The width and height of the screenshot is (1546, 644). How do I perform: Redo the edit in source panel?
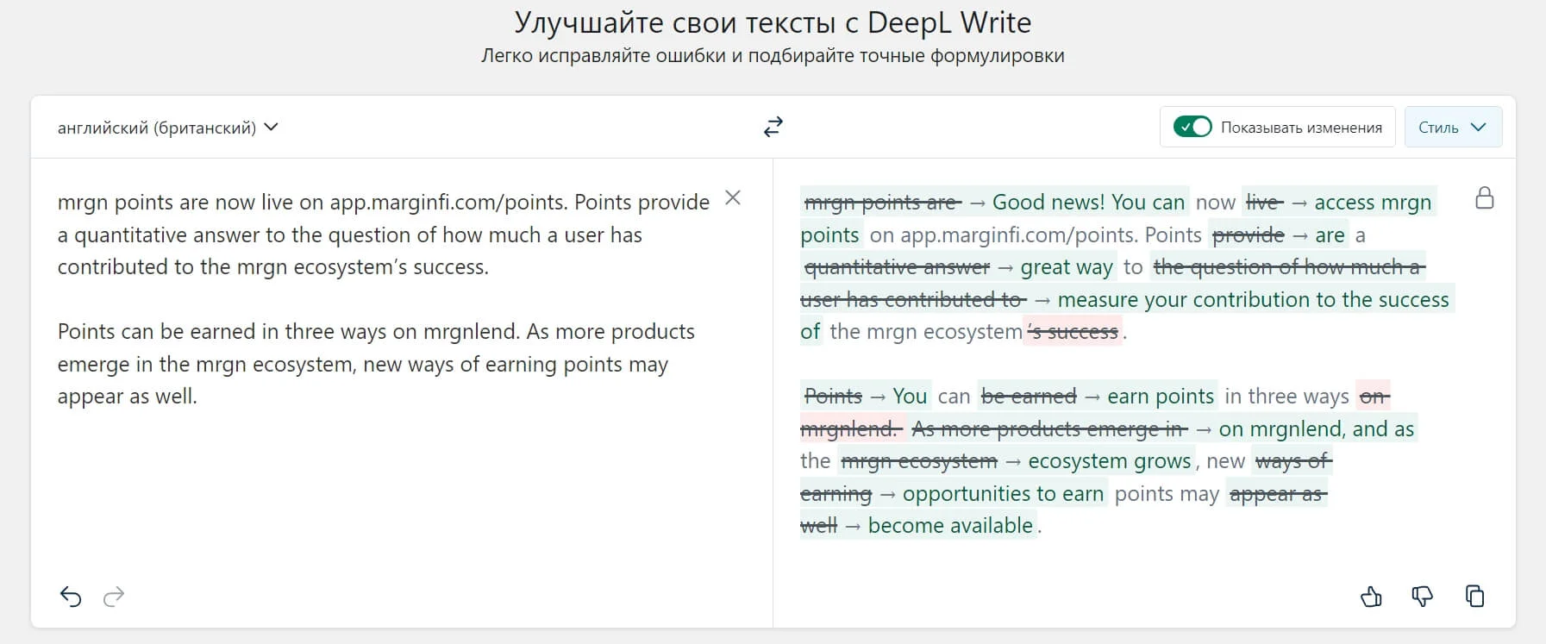[114, 597]
